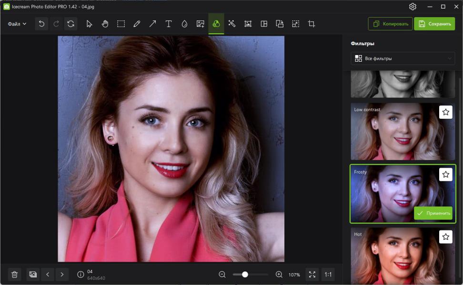463x285 pixels.
Task: Open the Filters tool icon
Action: tap(216, 24)
